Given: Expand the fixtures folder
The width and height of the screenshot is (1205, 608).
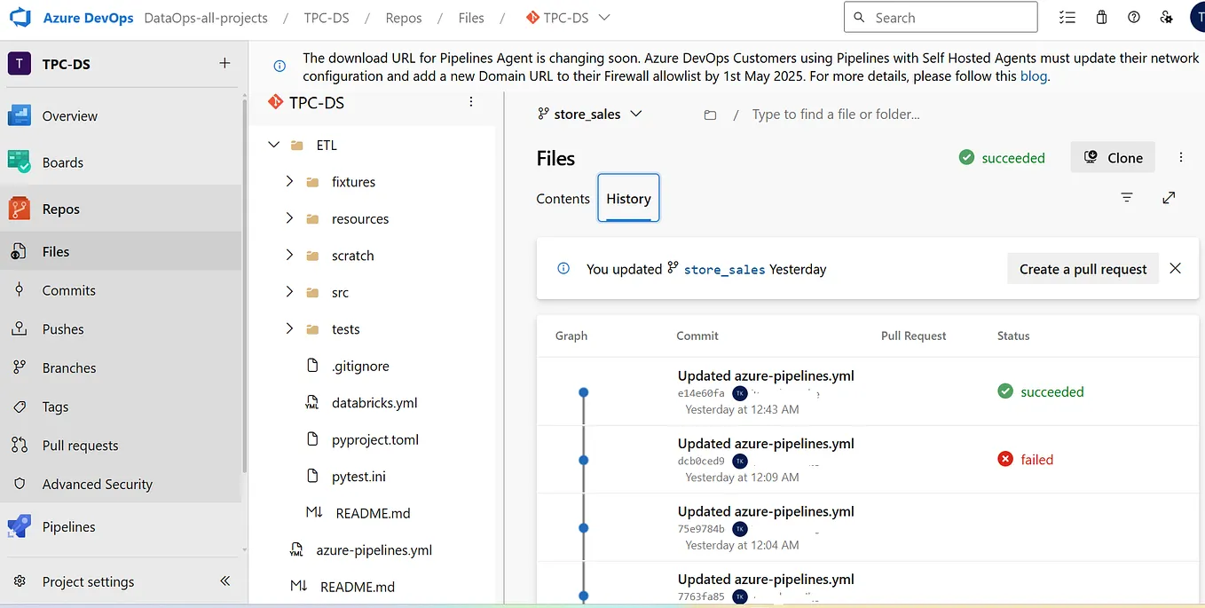Looking at the screenshot, I should pos(287,181).
